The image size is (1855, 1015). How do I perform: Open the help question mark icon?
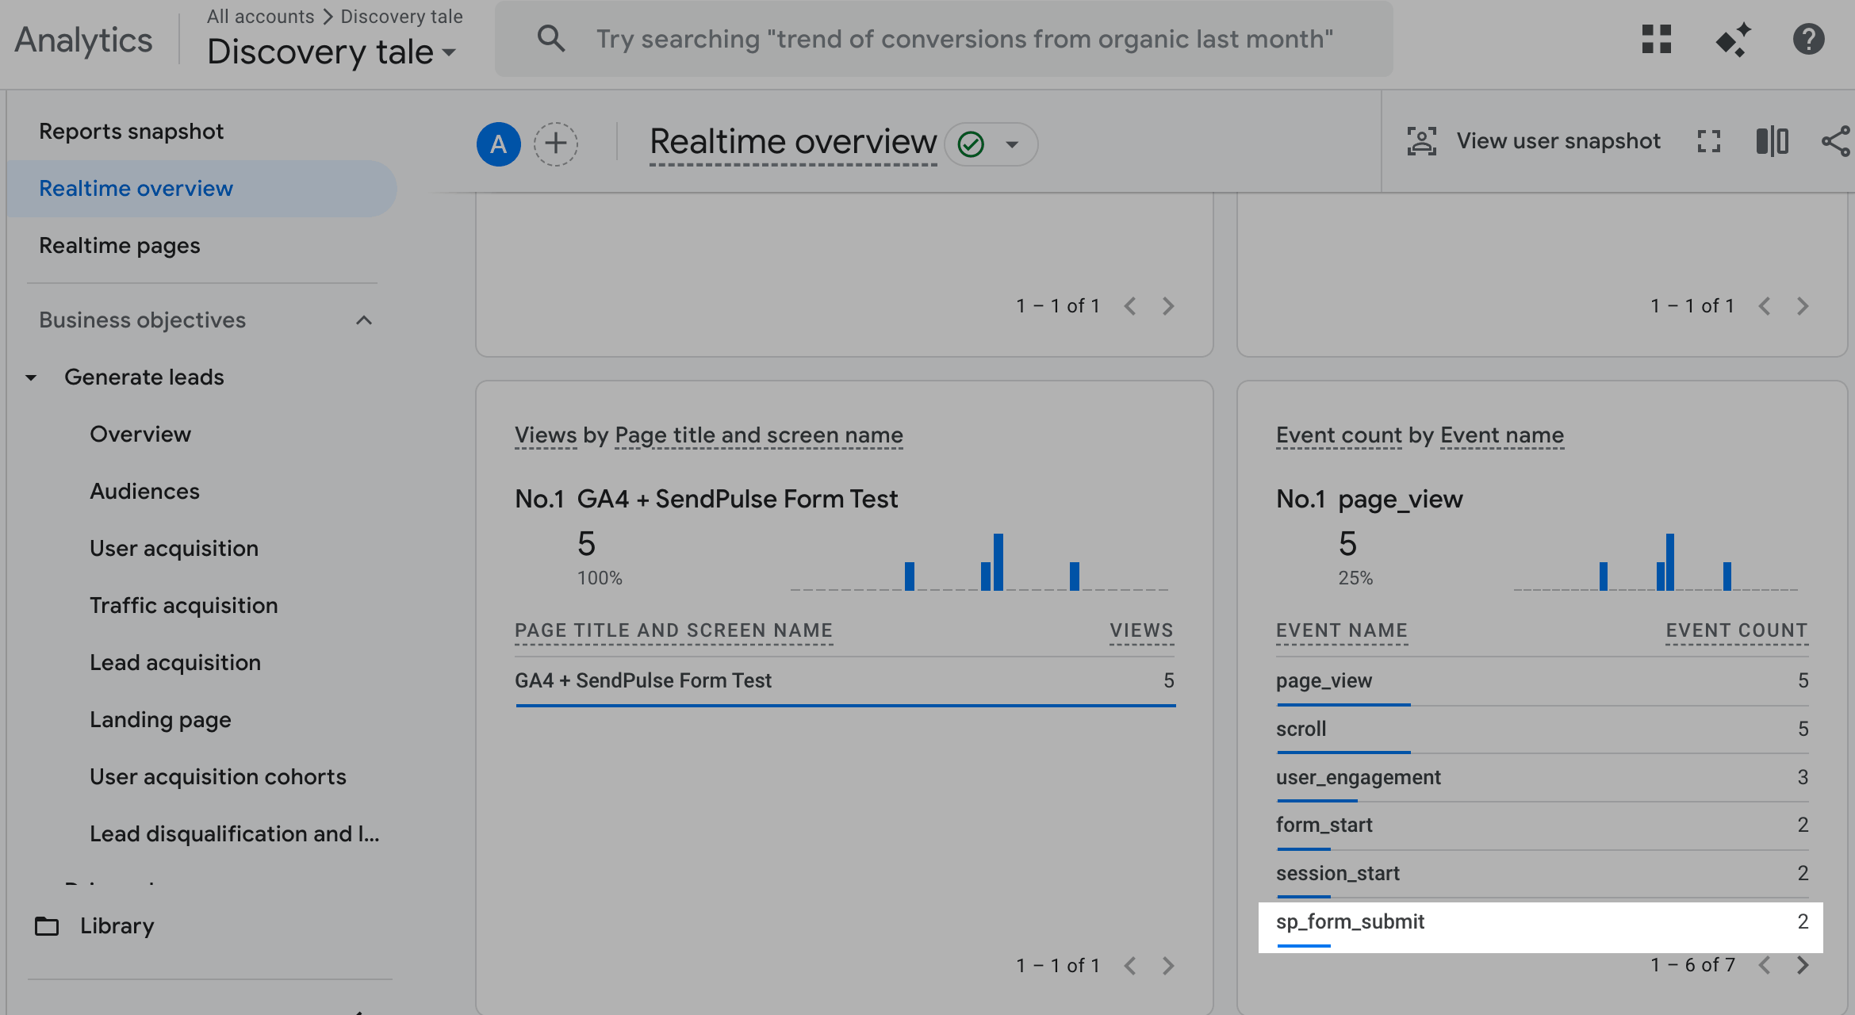tap(1808, 39)
